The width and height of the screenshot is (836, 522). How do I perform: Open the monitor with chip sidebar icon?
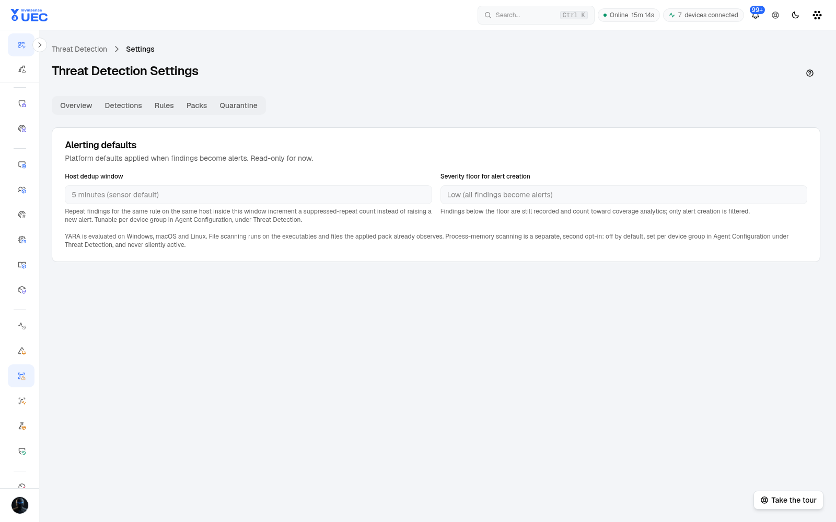[21, 165]
